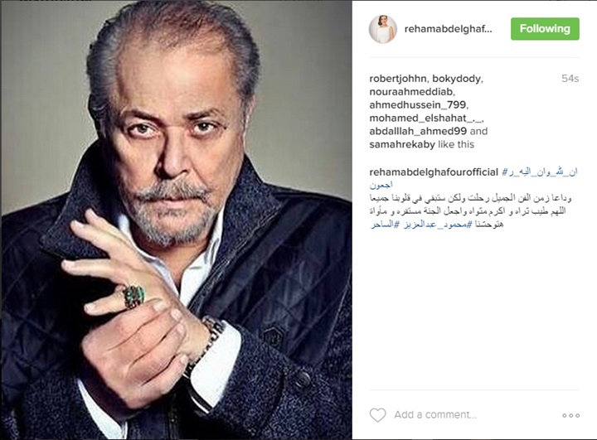597x440 pixels.
Task: Open first Arabic hashtag after caption username
Action: coord(540,172)
